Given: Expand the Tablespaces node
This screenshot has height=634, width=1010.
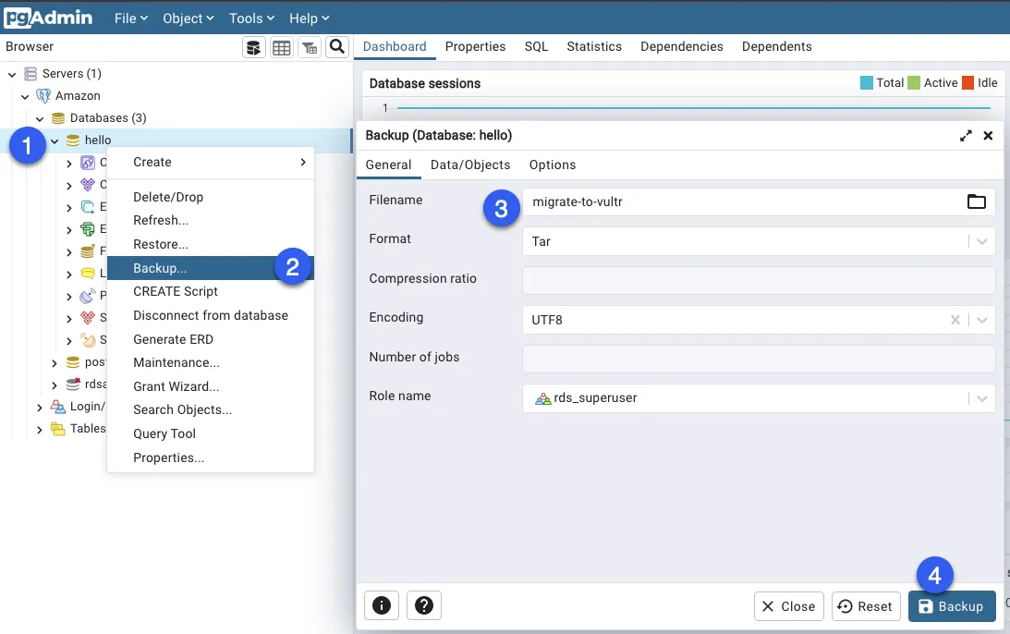Looking at the screenshot, I should pyautogui.click(x=40, y=429).
